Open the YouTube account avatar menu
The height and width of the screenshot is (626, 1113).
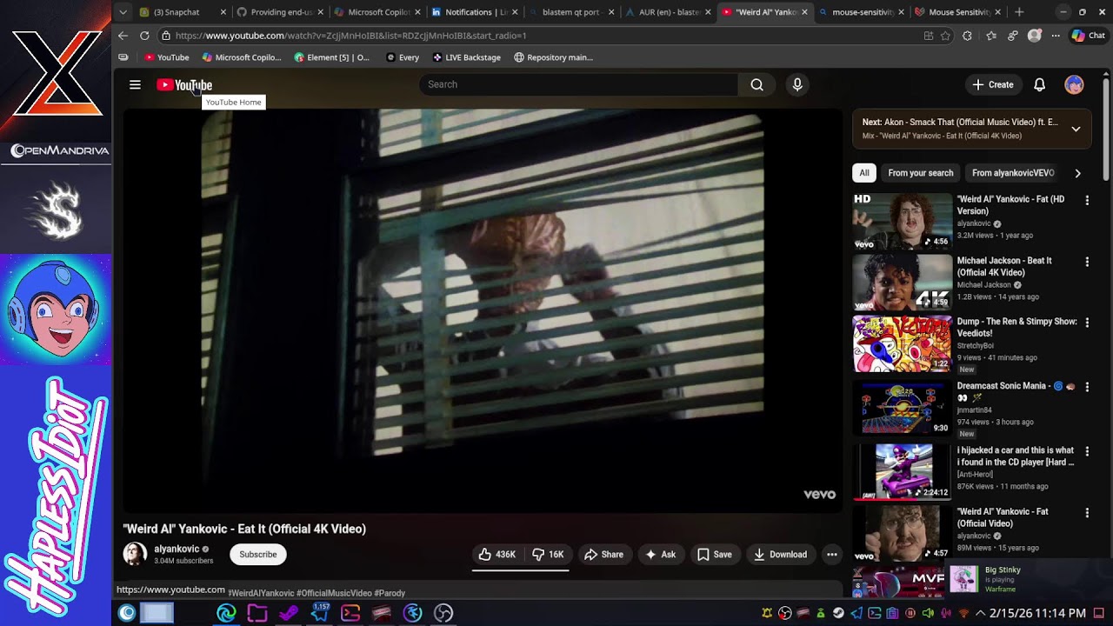(x=1074, y=84)
